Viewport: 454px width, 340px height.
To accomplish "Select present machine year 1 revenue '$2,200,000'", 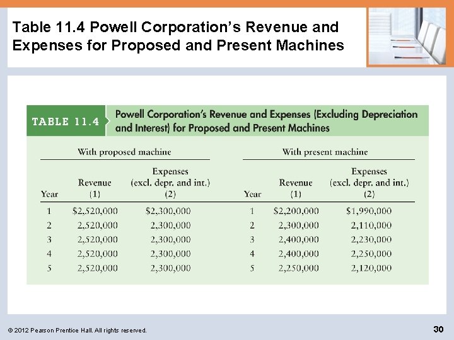I will (x=296, y=211).
